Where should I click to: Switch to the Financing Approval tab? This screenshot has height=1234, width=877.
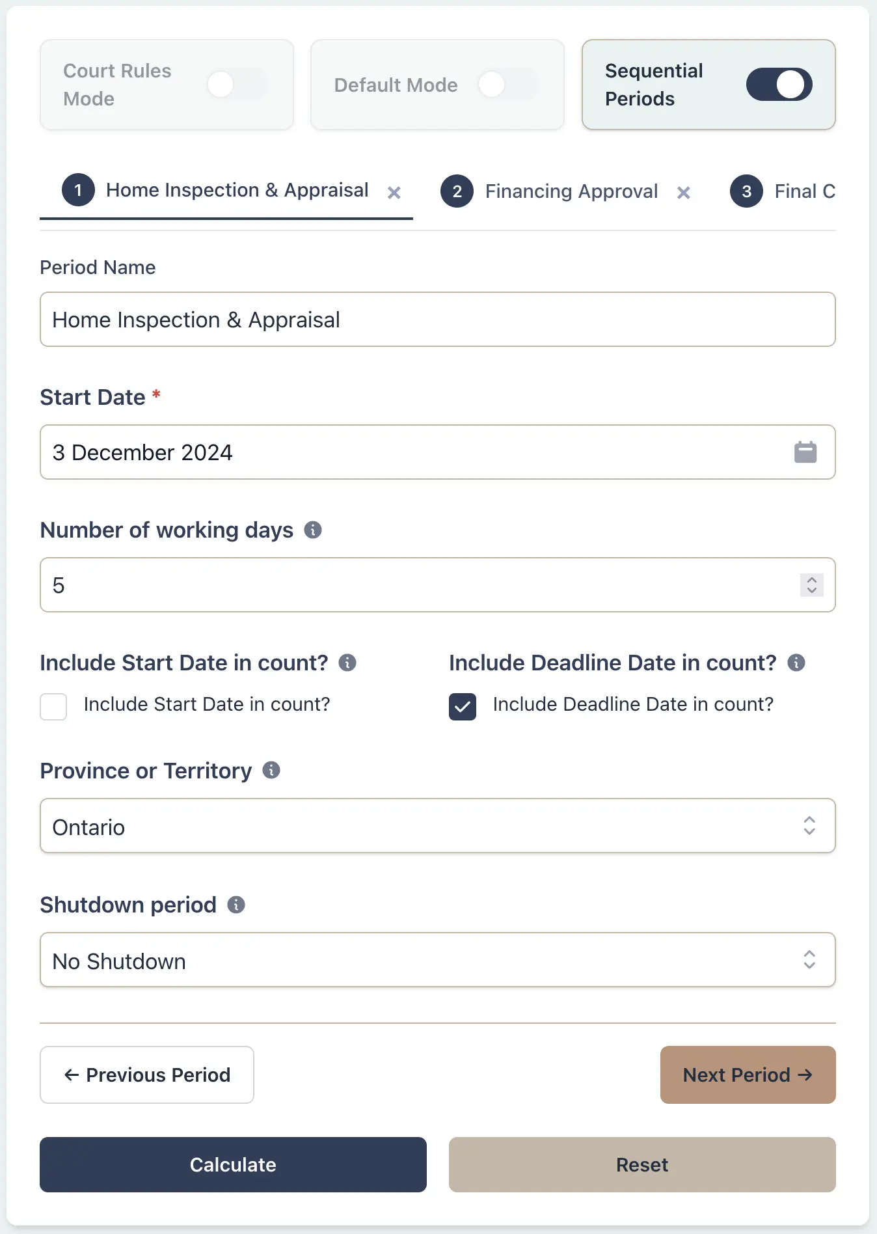coord(571,191)
